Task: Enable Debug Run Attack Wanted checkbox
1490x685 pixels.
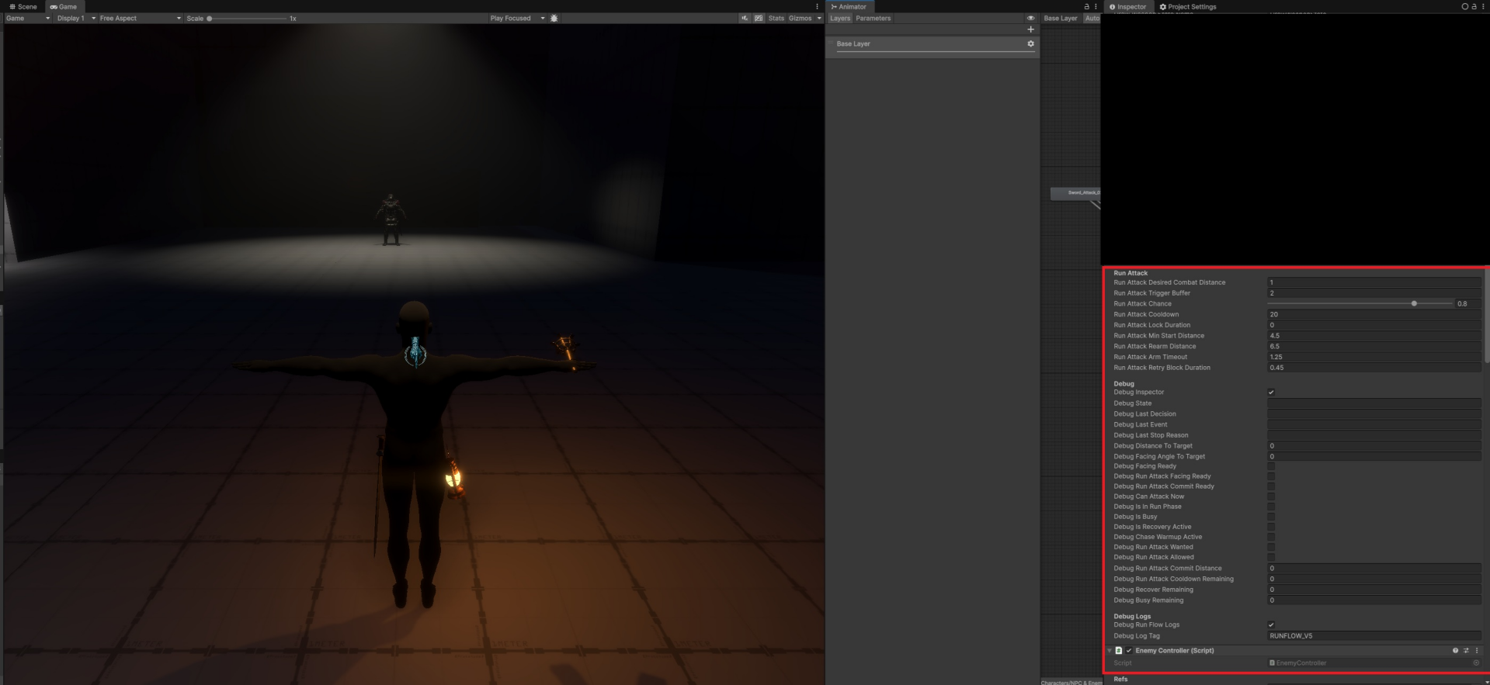Action: 1271,547
